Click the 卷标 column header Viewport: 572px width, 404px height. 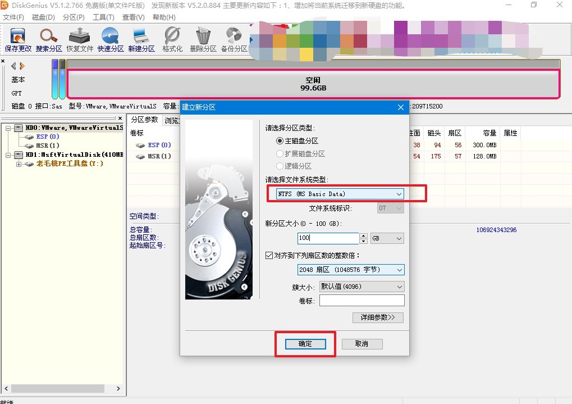pyautogui.click(x=137, y=133)
